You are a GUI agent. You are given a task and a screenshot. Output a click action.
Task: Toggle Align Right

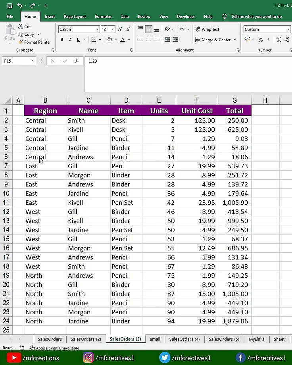tap(157, 40)
